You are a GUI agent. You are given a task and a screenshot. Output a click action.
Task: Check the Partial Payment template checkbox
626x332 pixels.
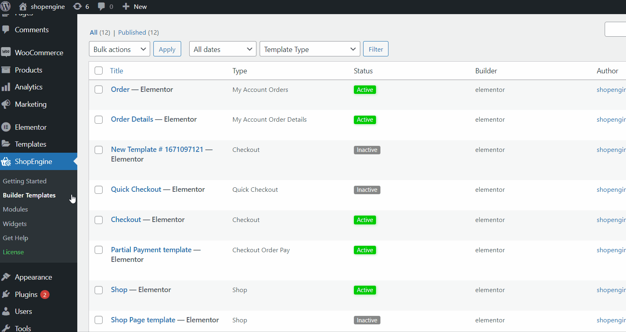[x=99, y=250]
